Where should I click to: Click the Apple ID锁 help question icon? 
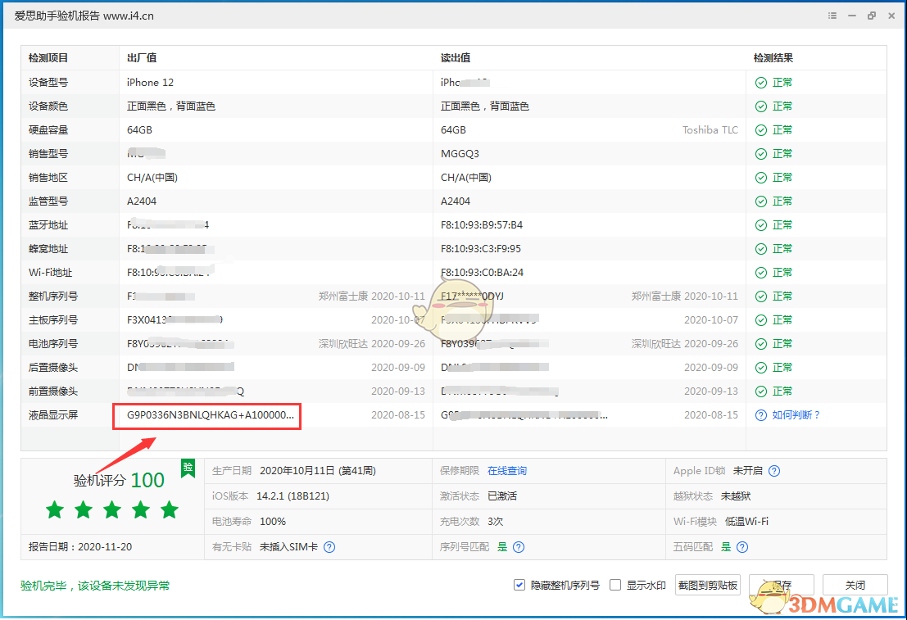[x=774, y=471]
